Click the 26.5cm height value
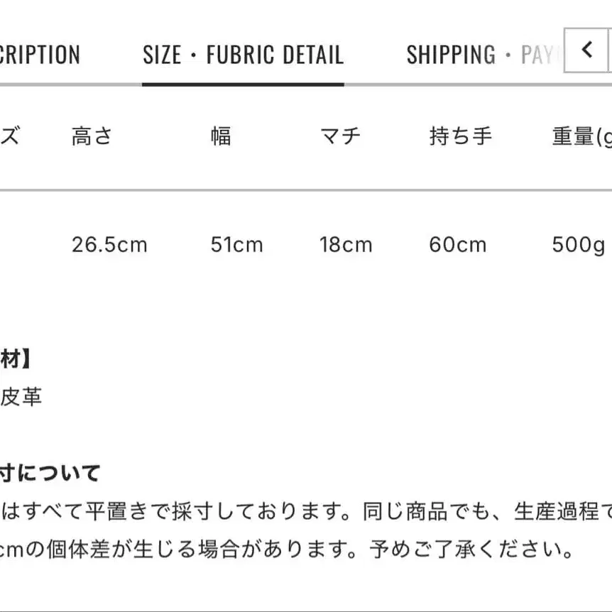The image size is (612, 612). pyautogui.click(x=109, y=245)
